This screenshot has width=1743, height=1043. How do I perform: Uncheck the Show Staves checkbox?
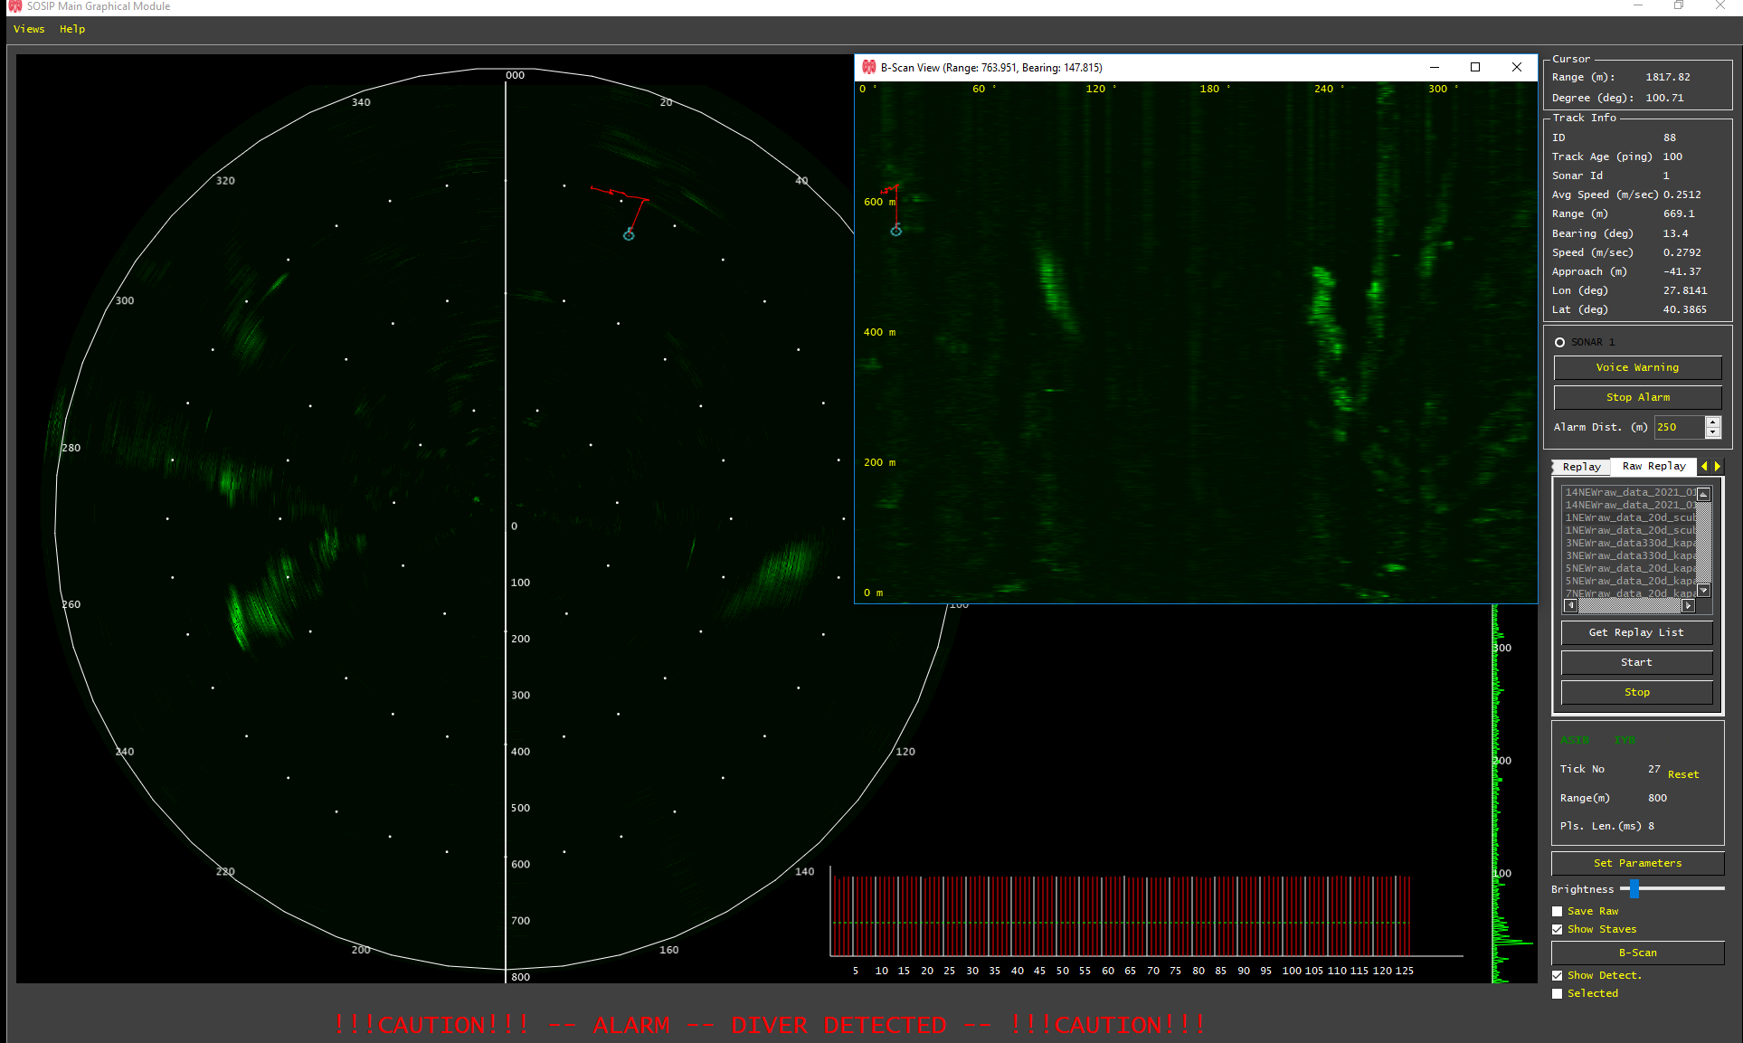tap(1557, 929)
